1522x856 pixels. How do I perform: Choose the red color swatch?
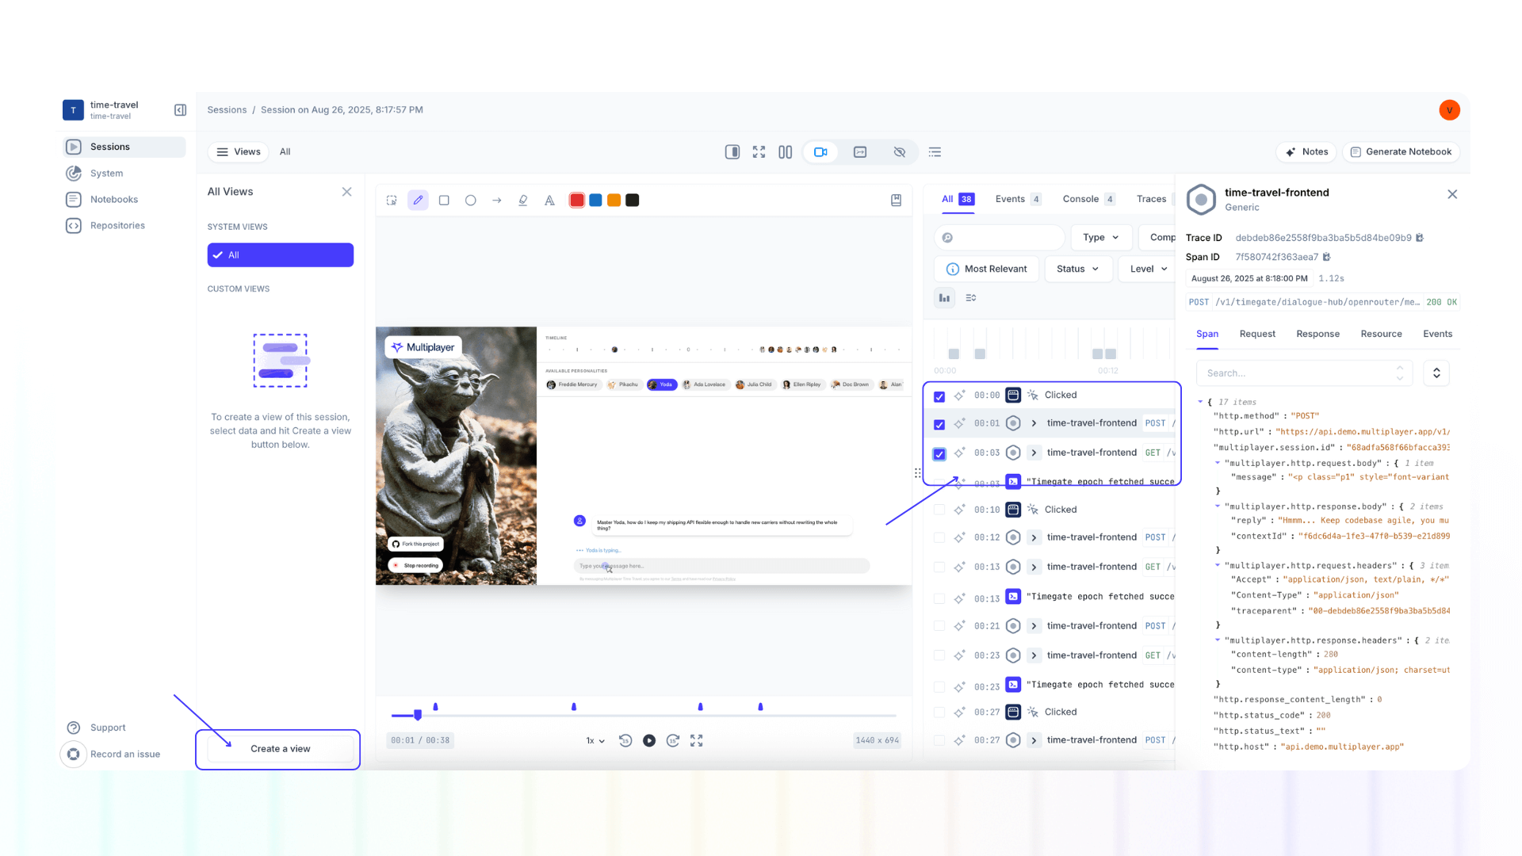coord(577,201)
